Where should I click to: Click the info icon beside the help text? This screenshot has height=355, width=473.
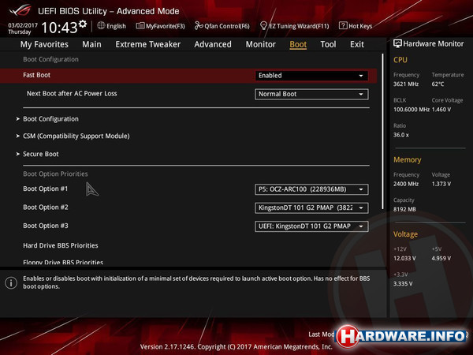[11, 283]
